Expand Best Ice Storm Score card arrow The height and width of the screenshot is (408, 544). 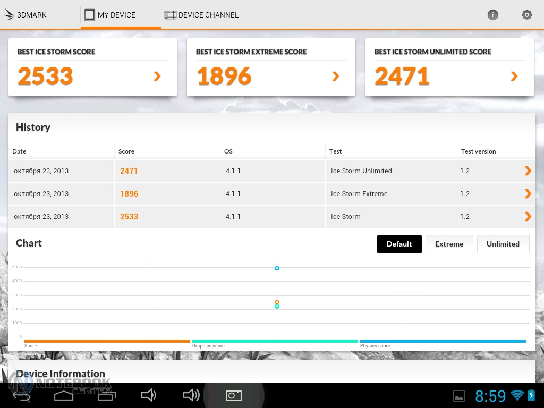pos(157,76)
